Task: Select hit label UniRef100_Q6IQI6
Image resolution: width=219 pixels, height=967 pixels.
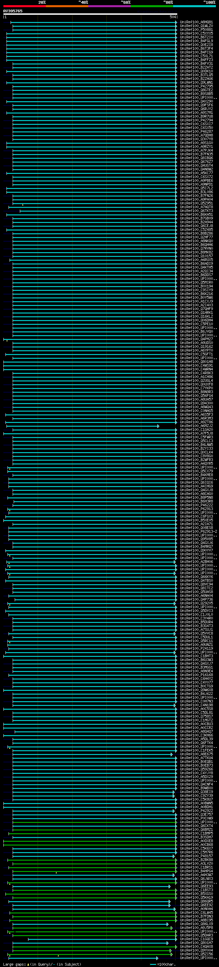Action: coord(196,482)
